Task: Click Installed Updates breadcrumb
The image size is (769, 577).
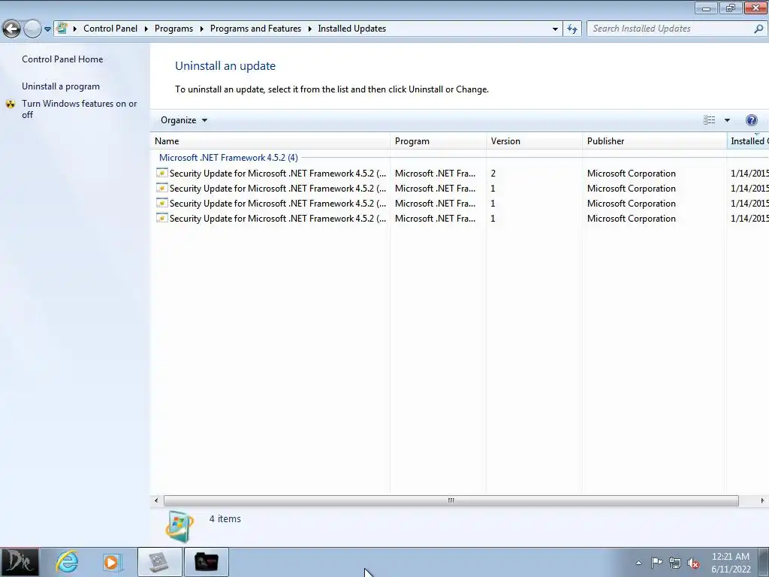Action: (351, 29)
